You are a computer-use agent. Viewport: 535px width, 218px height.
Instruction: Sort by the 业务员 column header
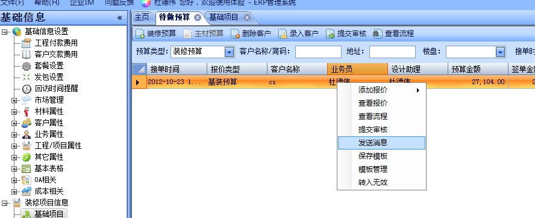358,70
